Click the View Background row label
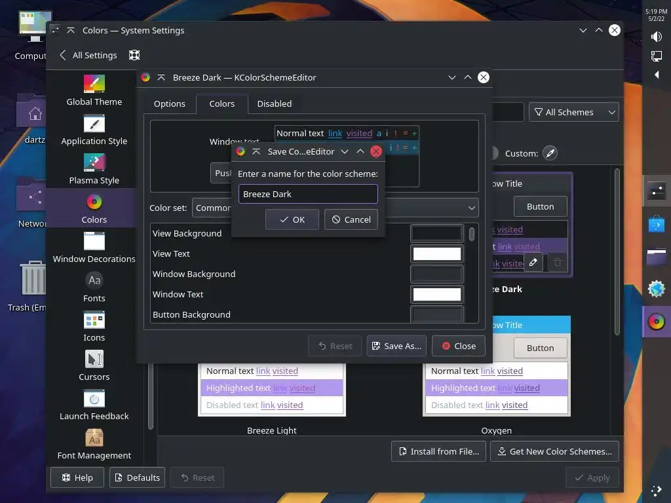 pyautogui.click(x=187, y=234)
